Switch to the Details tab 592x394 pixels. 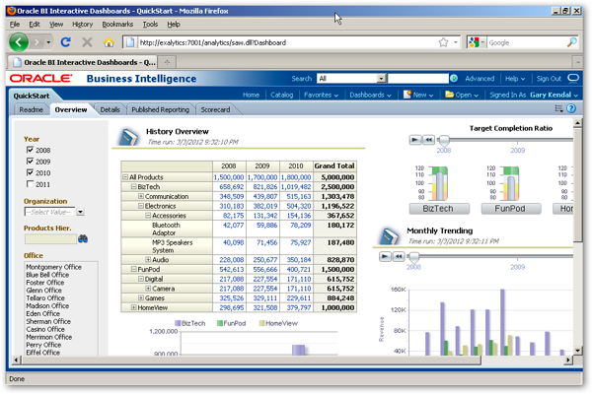[110, 109]
